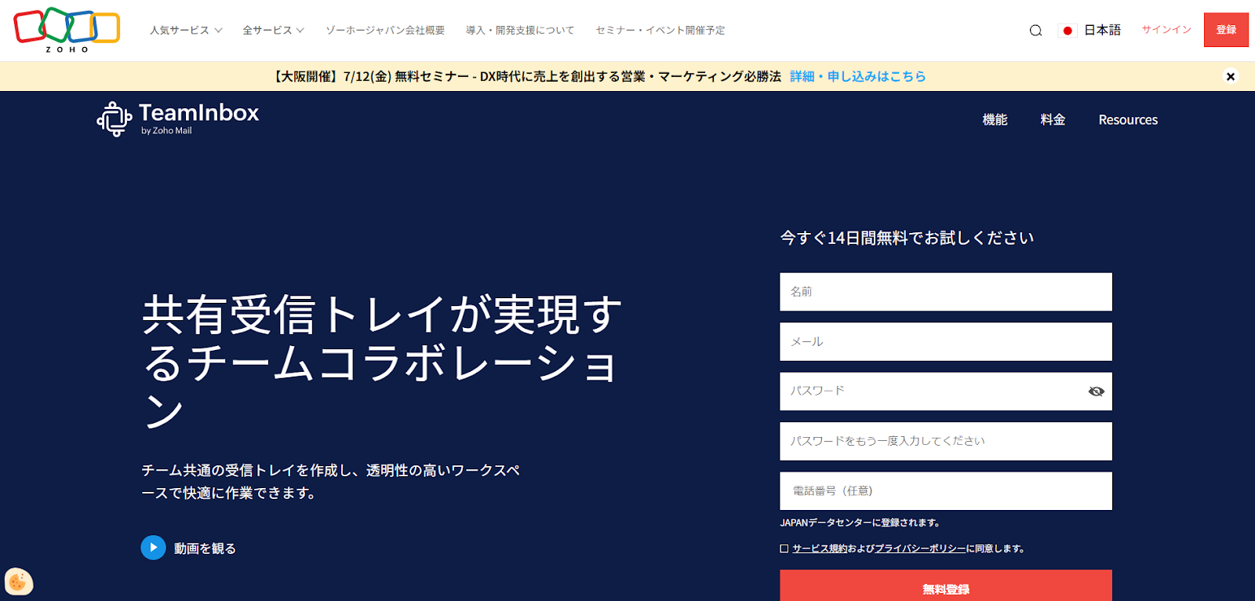Click the TeamInbox logo

coord(178,119)
